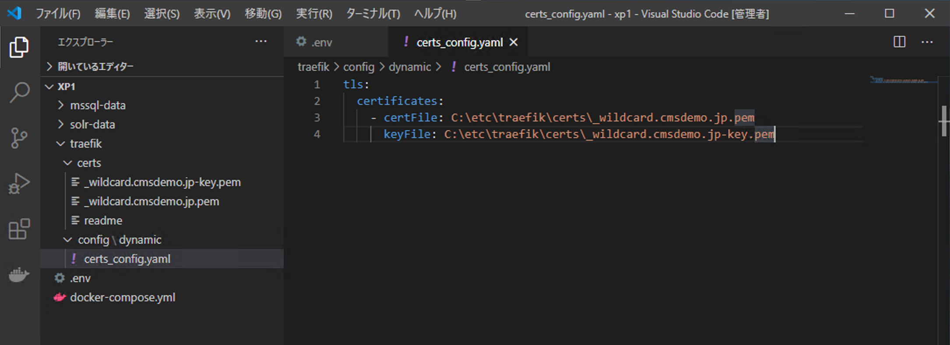
Task: Maximize the VS Code window
Action: (x=889, y=14)
